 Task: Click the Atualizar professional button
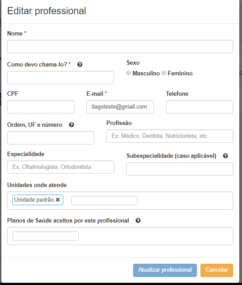(x=165, y=270)
